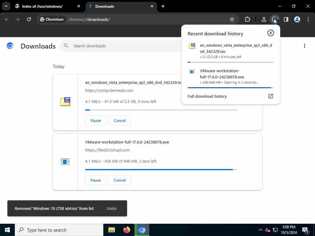Open File Explorer from the taskbar
This screenshot has width=315, height=236.
click(x=111, y=230)
